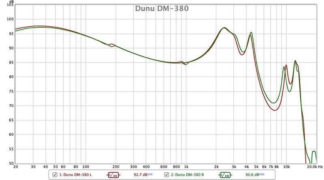This screenshot has width=324, height=180.
Task: Click the 70 dB vertical axis label
Action: pyautogui.click(x=11, y=106)
